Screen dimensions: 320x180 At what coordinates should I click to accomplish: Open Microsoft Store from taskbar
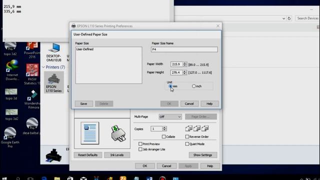(x=70, y=178)
